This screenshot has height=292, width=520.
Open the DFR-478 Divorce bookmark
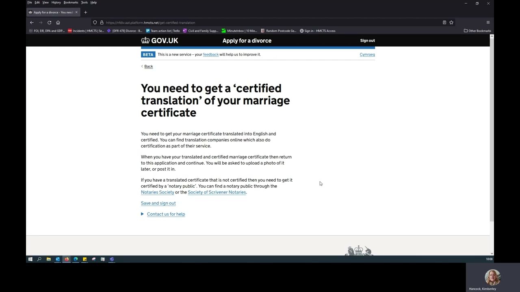point(125,31)
